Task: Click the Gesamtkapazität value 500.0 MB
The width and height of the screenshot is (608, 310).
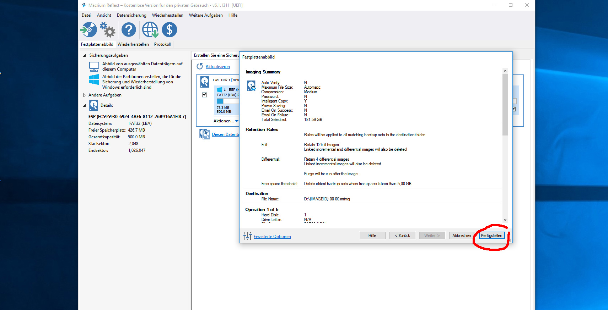Action: [136, 137]
